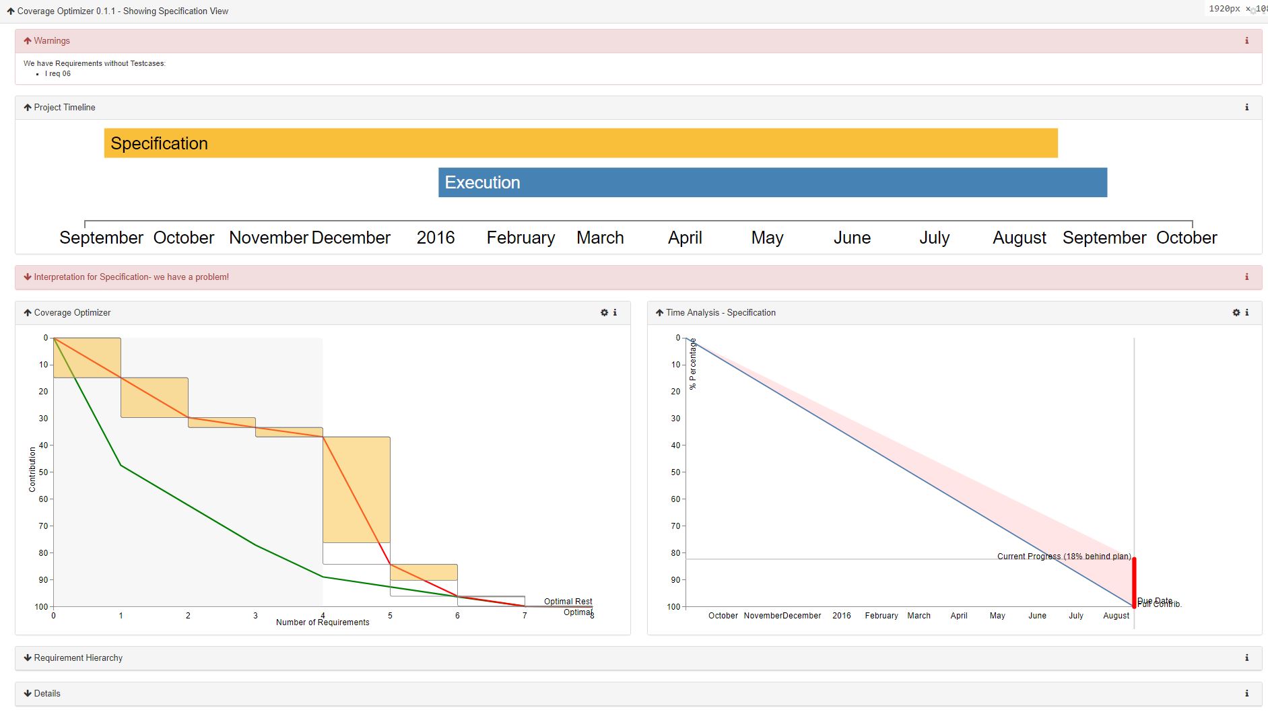Click 'February' on the project timeline axis
Screen dimensions: 1268x714
pos(521,238)
